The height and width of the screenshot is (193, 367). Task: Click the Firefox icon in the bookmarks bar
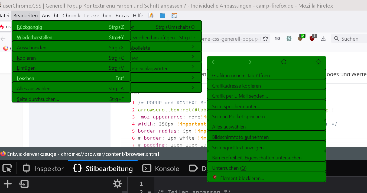click(6, 48)
